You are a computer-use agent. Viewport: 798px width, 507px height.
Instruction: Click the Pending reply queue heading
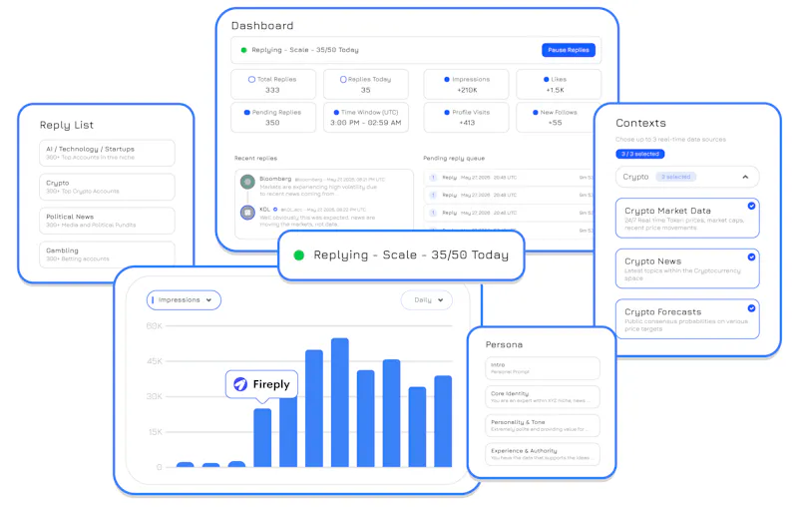(454, 159)
